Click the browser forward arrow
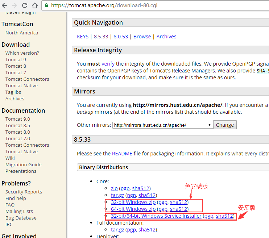269x238 pixels. [15, 5]
